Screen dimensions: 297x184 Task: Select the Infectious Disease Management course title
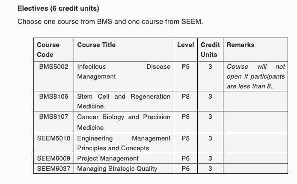[x=124, y=72]
